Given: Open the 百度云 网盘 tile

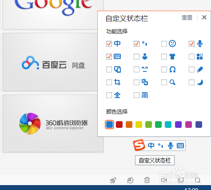Looking at the screenshot, I should click(x=53, y=62).
